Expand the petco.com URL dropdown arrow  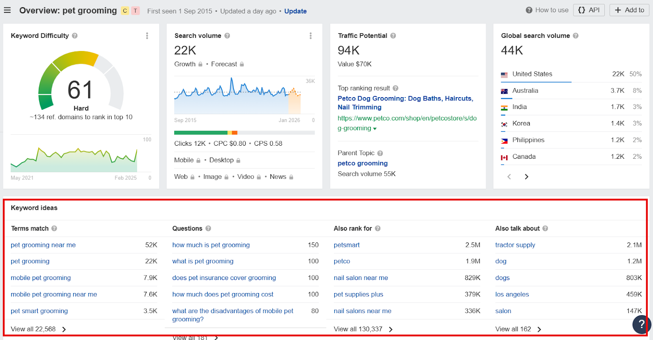coord(375,129)
